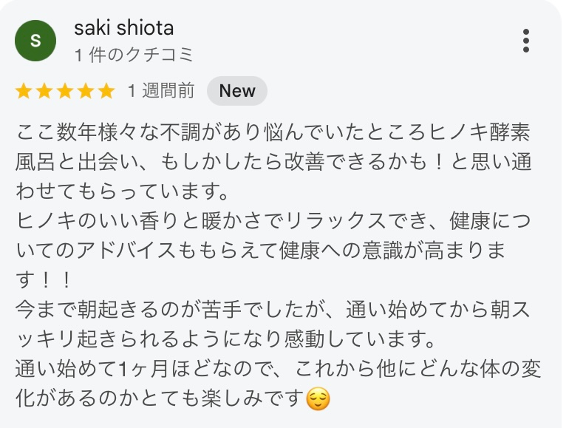Open the three-dot review options menu
This screenshot has width=569, height=428.
tap(526, 41)
